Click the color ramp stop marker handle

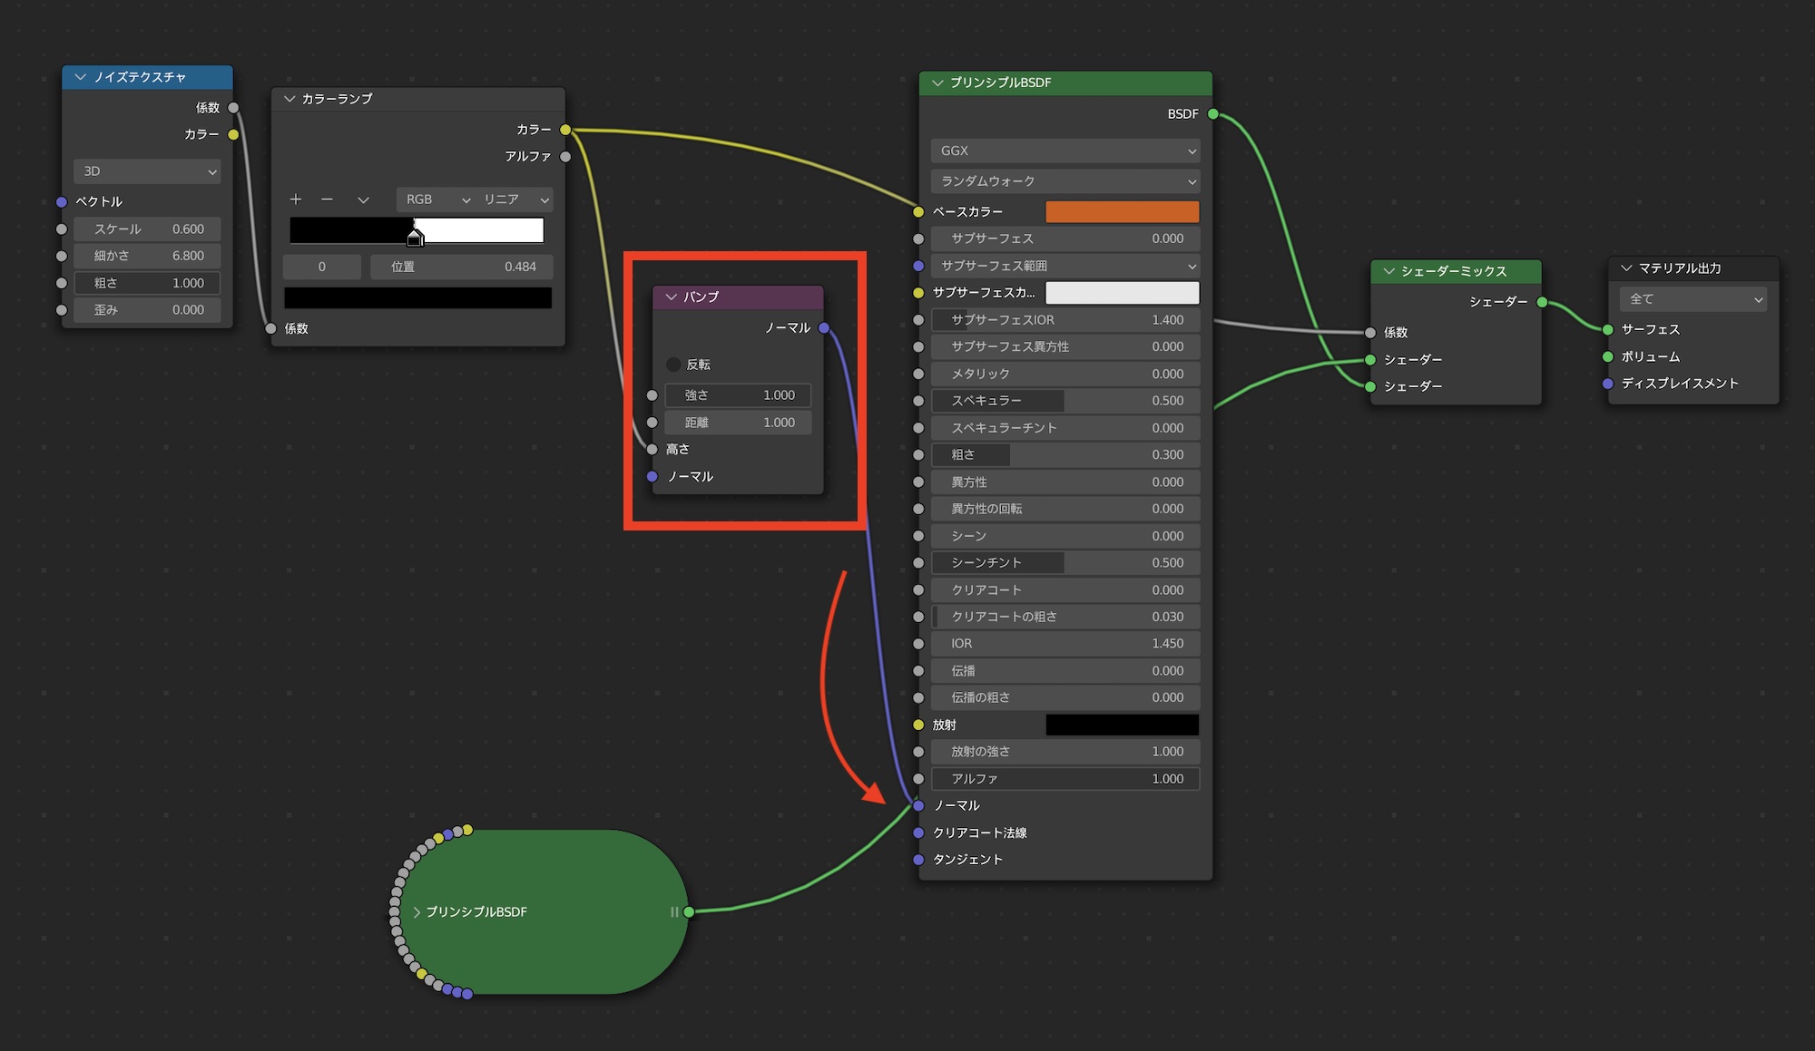tap(415, 238)
